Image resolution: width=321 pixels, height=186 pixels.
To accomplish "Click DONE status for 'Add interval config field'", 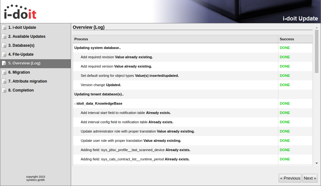I will pyautogui.click(x=285, y=122).
